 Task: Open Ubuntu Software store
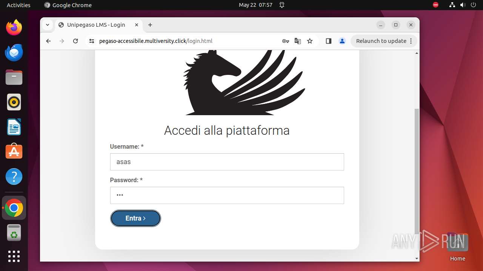coord(14,152)
